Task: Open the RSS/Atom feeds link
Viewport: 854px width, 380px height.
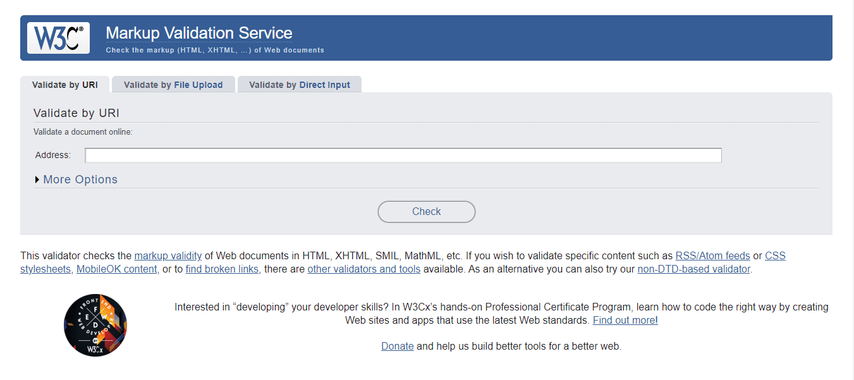Action: (713, 256)
